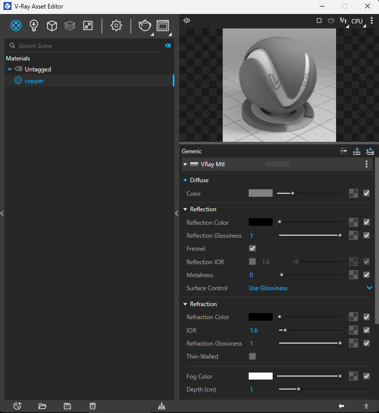Click Import Asset folder icon
This screenshot has width=379, height=413.
(42, 406)
